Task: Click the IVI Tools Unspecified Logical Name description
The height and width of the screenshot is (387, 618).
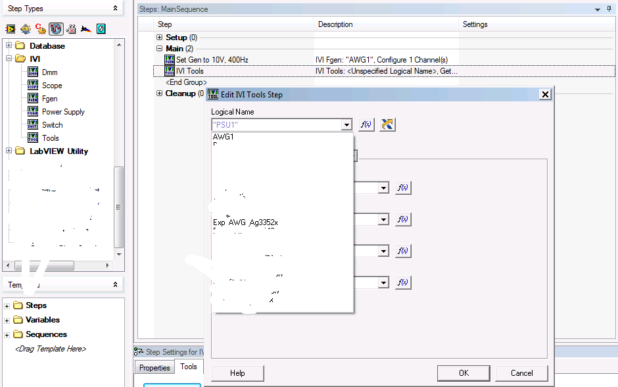Action: (x=387, y=71)
